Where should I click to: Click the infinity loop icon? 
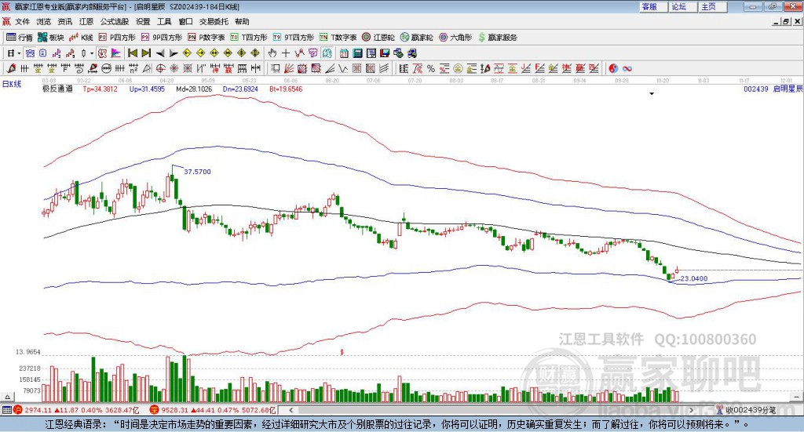pyautogui.click(x=627, y=68)
